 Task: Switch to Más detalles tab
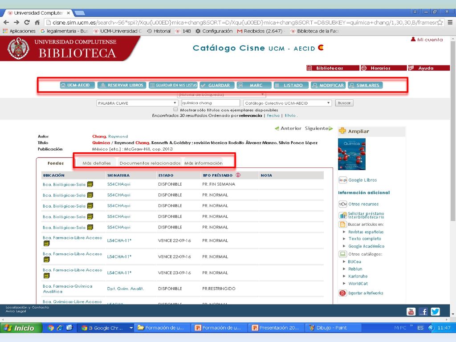tap(97, 163)
